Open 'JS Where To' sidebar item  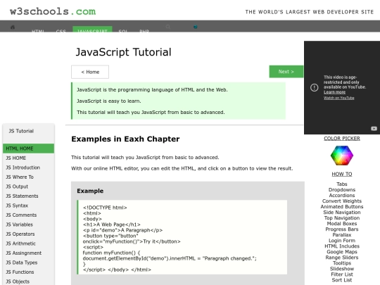click(29, 177)
